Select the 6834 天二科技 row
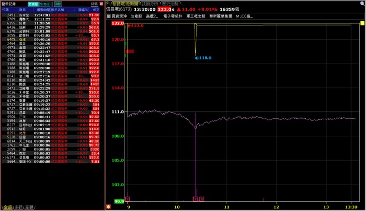Screen dimensions: 366x211 pyautogui.click(x=50, y=141)
